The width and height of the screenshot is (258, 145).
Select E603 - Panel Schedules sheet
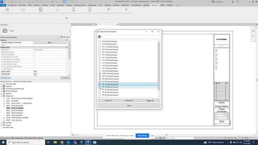tap(15, 110)
